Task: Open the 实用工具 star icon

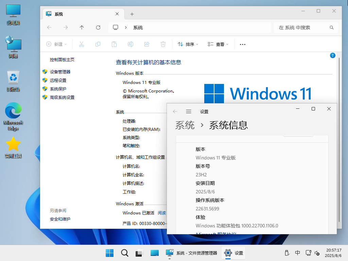Action: [13, 147]
